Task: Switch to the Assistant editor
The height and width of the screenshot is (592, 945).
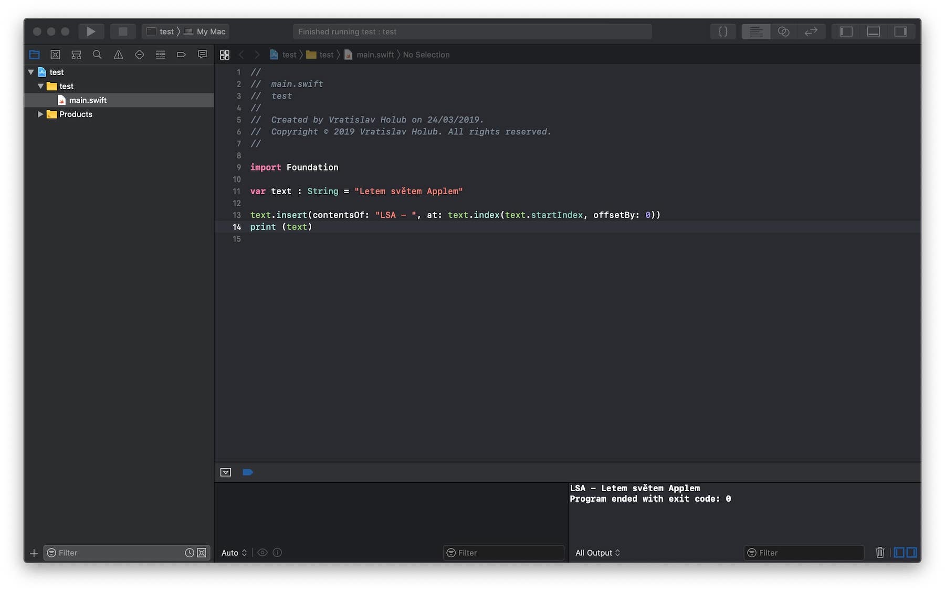Action: (783, 31)
